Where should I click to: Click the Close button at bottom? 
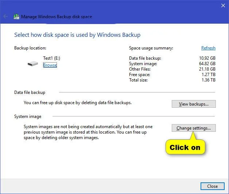coord(212,186)
